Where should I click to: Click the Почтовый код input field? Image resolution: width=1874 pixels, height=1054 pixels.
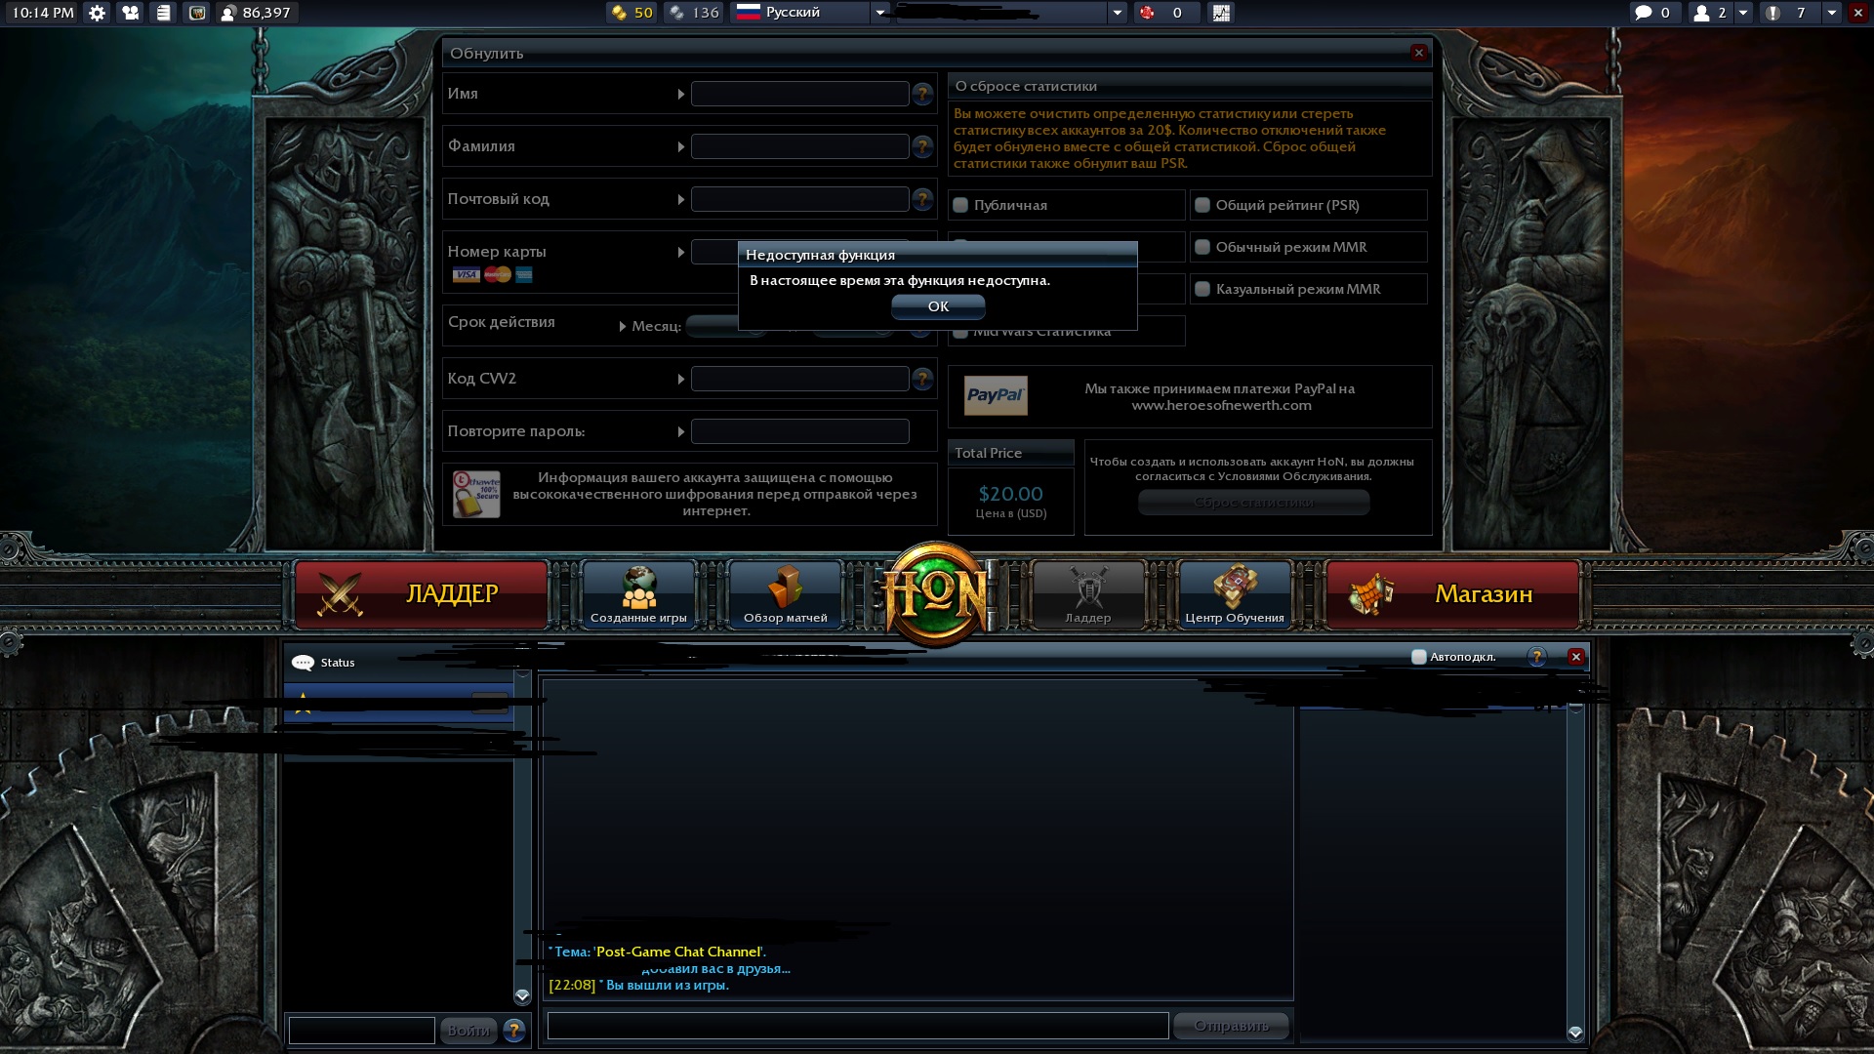pos(799,199)
